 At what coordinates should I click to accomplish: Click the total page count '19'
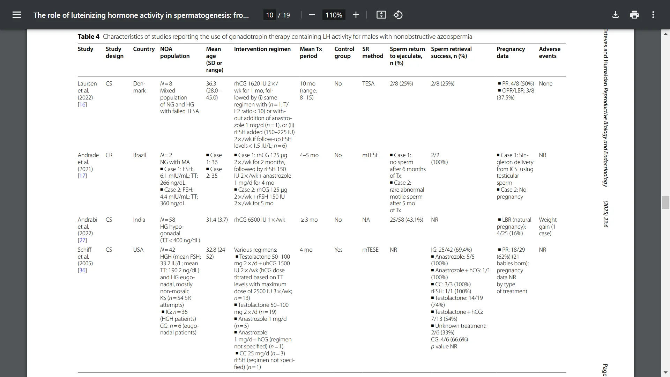(286, 15)
